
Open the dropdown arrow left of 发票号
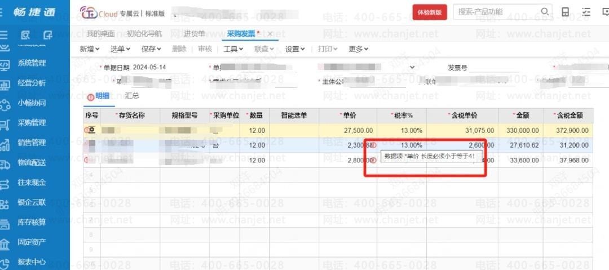pos(412,67)
